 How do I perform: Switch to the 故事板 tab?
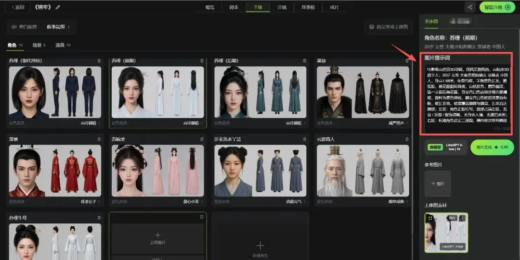click(308, 7)
